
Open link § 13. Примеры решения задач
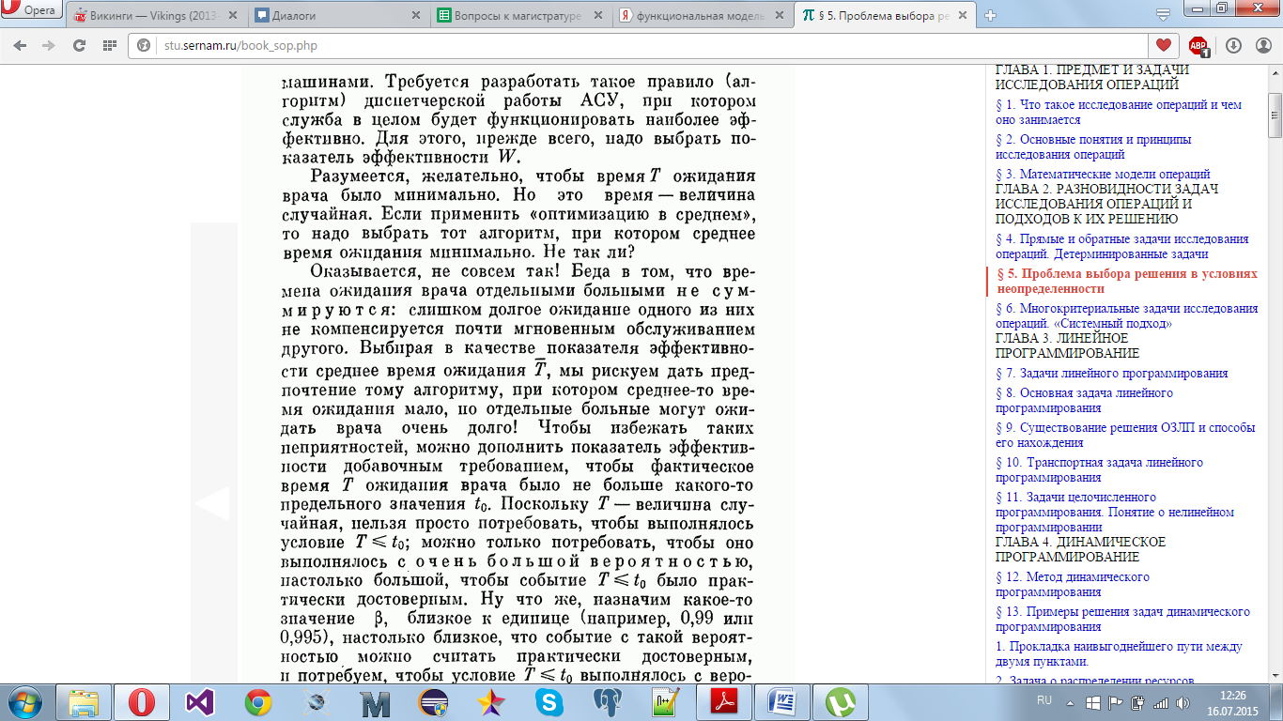1122,619
